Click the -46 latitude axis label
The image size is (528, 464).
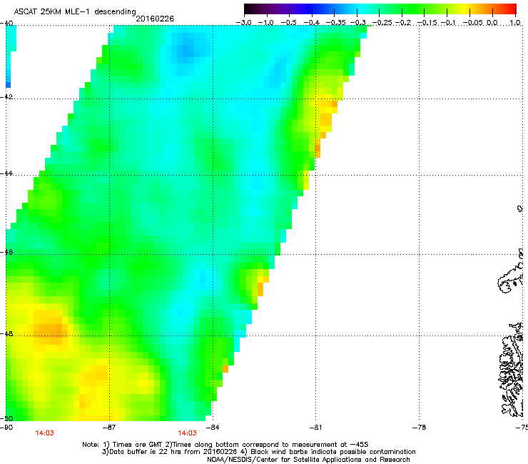point(7,252)
